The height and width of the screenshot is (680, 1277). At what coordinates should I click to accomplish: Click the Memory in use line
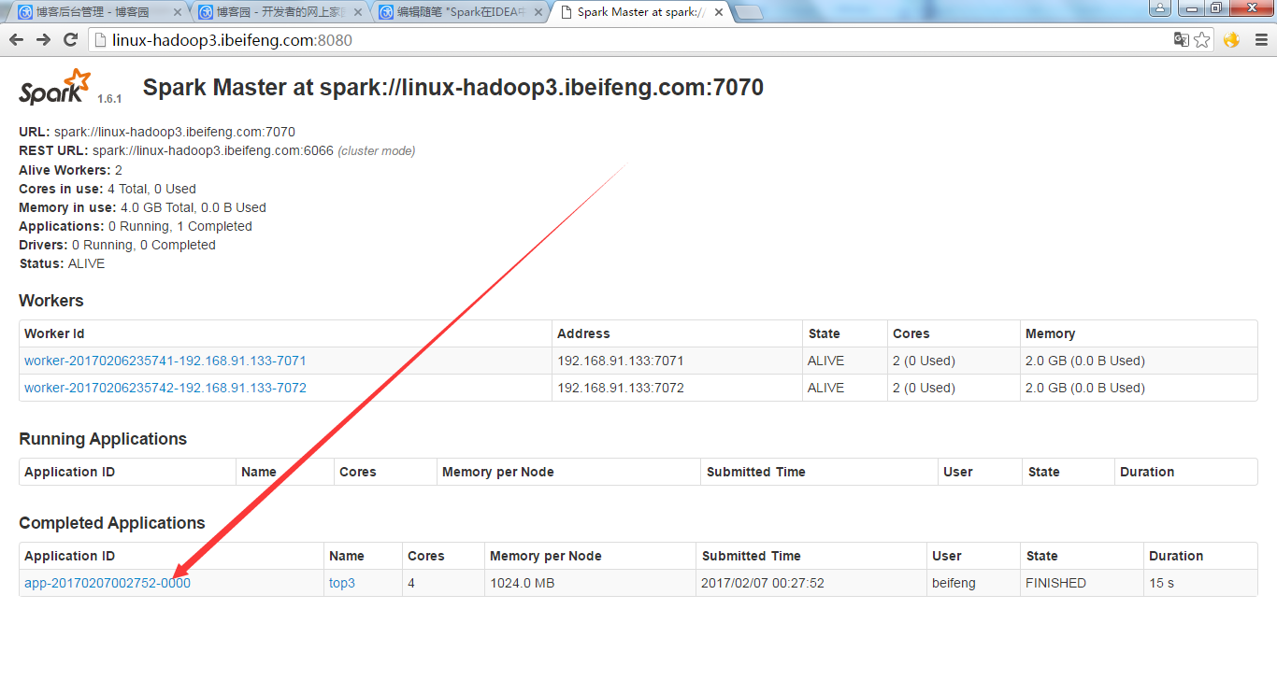click(142, 207)
